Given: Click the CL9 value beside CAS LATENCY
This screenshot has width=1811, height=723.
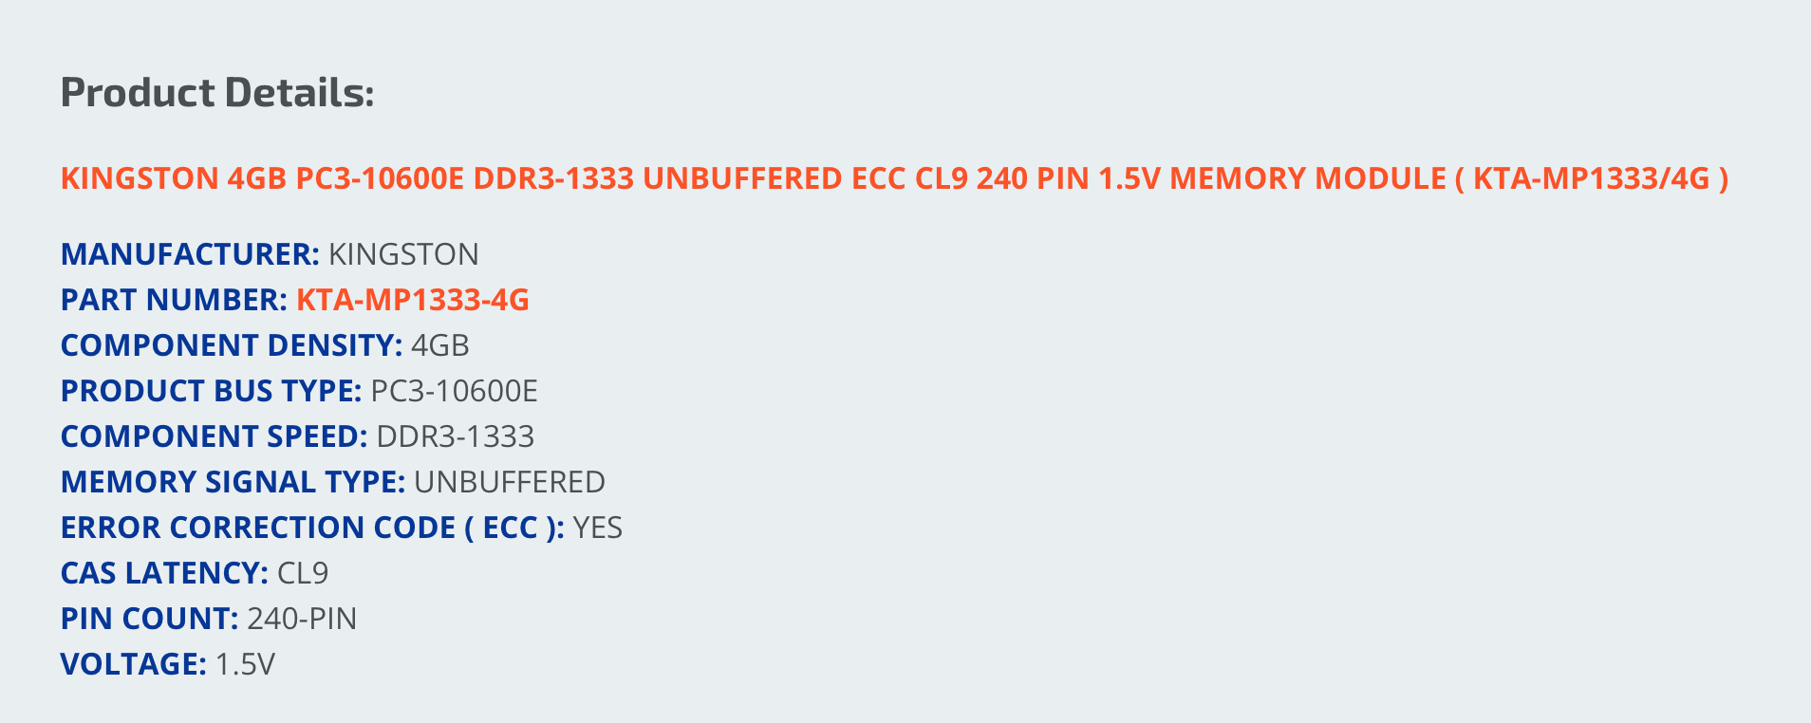Looking at the screenshot, I should coord(303,573).
